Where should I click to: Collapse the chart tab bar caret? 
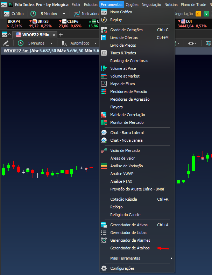[x=10, y=34]
